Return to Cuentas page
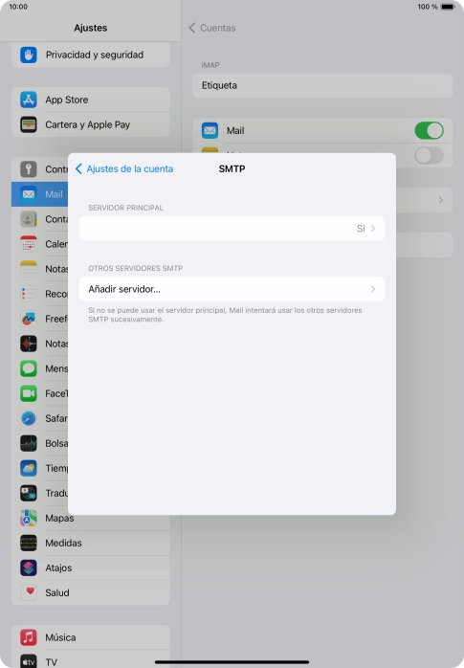 click(x=212, y=28)
